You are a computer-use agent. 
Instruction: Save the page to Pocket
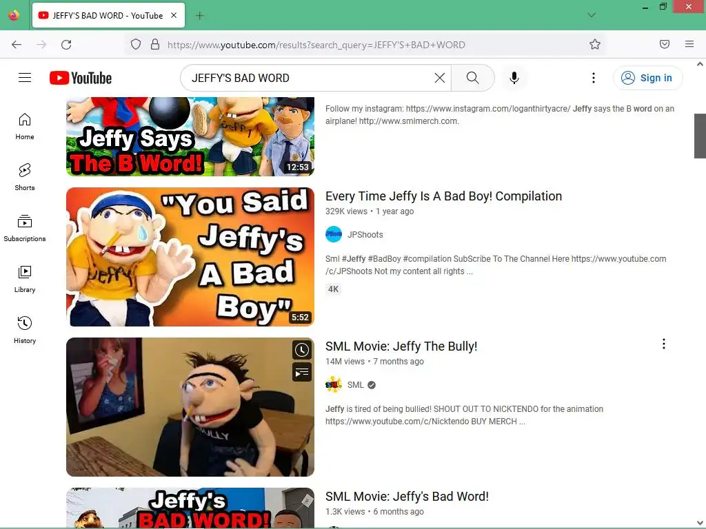tap(665, 44)
